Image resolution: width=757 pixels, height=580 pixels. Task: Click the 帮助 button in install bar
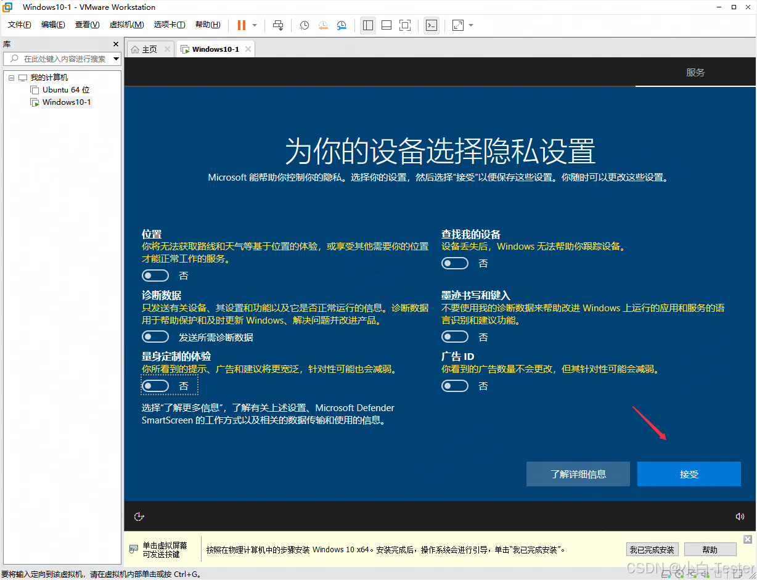coord(710,549)
